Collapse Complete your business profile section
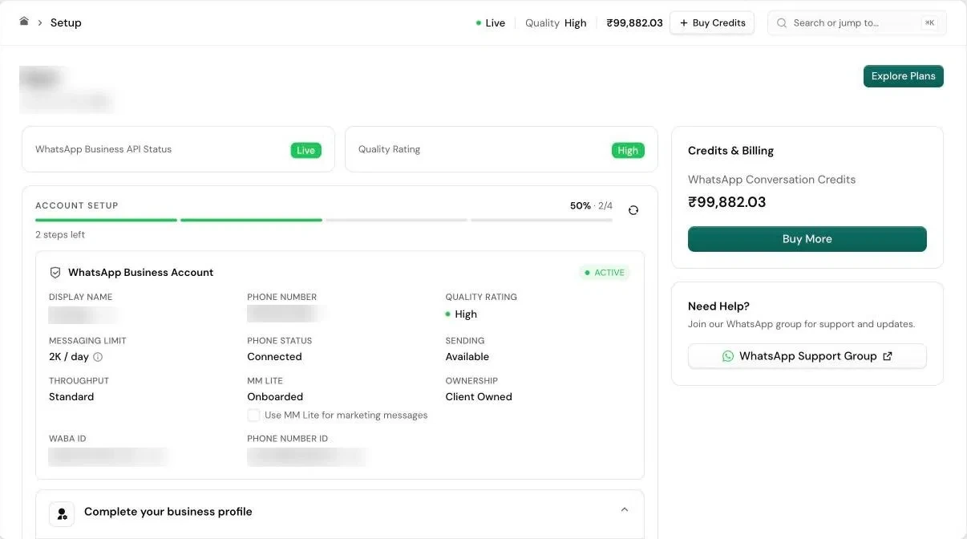 point(625,510)
